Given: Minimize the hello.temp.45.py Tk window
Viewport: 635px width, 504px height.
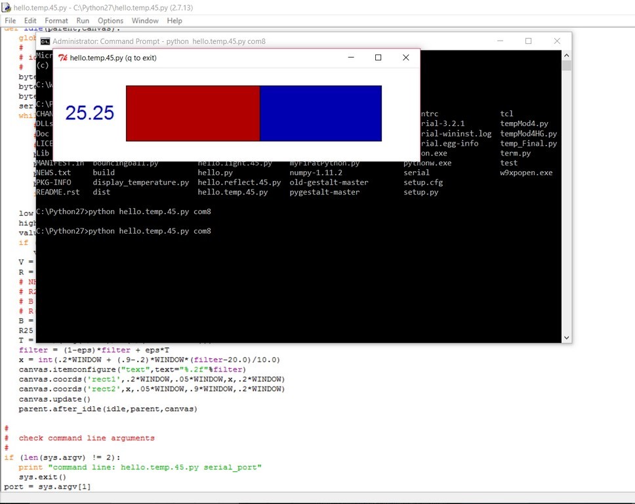Looking at the screenshot, I should point(351,58).
